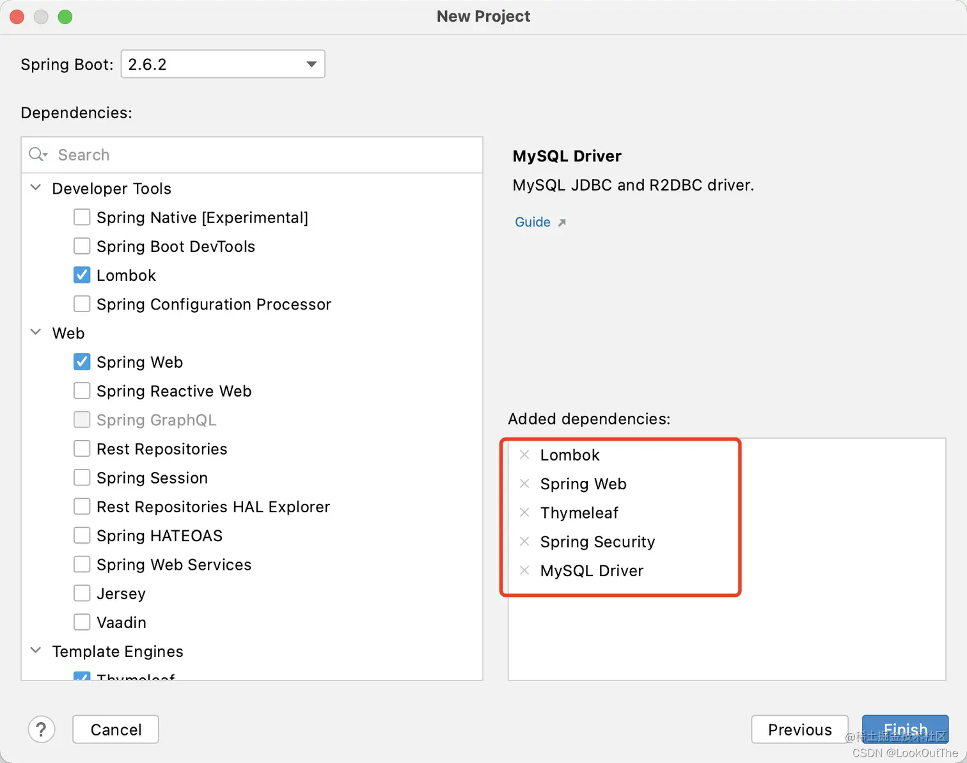Image resolution: width=967 pixels, height=763 pixels.
Task: Open the help question mark button
Action: tap(42, 729)
